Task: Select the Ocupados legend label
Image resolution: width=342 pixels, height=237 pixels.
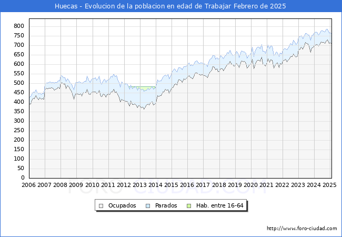Action: 122,205
